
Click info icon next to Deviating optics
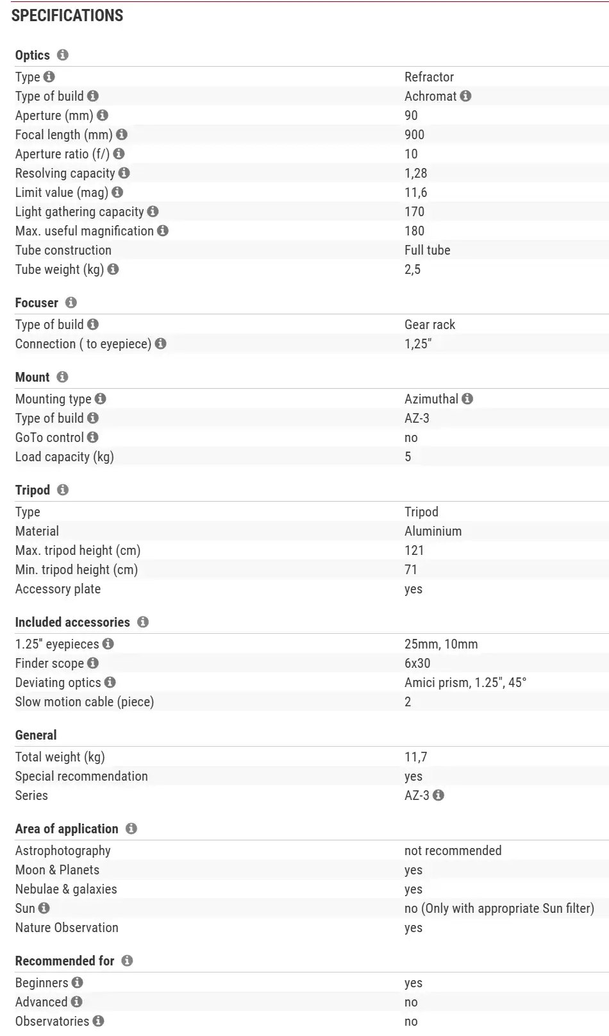pos(110,683)
